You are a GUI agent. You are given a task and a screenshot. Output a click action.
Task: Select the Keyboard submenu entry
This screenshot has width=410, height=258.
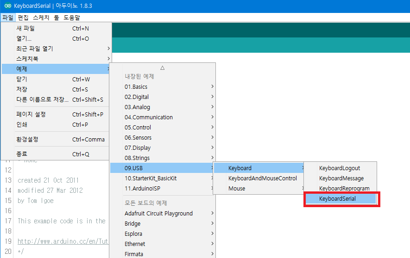259,168
